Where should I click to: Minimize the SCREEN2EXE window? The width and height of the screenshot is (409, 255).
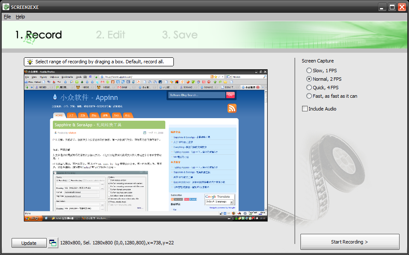(383, 7)
